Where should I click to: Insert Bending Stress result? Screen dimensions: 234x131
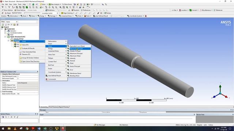(79, 76)
